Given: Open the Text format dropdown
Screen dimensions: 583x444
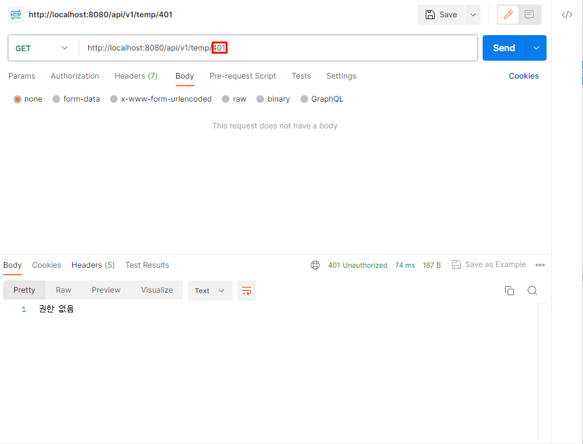Looking at the screenshot, I should pos(210,291).
